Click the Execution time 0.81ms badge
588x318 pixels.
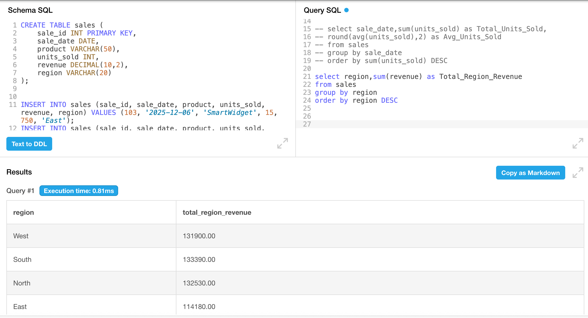click(x=78, y=190)
